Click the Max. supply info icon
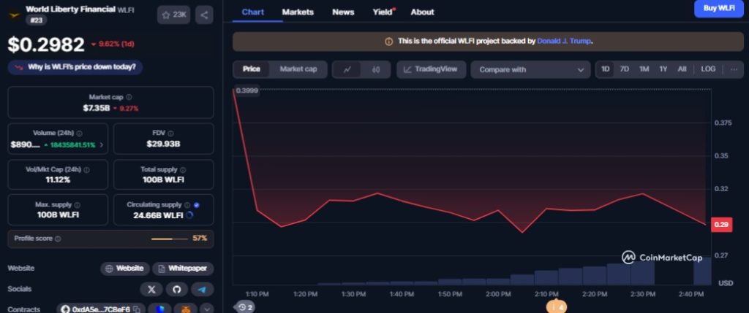Screen dimensions: 749x313 pos(78,205)
